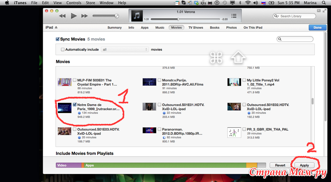Click the album artwork music note
This screenshot has width=331, height=182.
click(x=137, y=16)
